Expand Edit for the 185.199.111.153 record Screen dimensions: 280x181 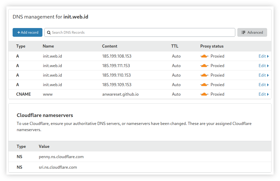[x=264, y=66]
